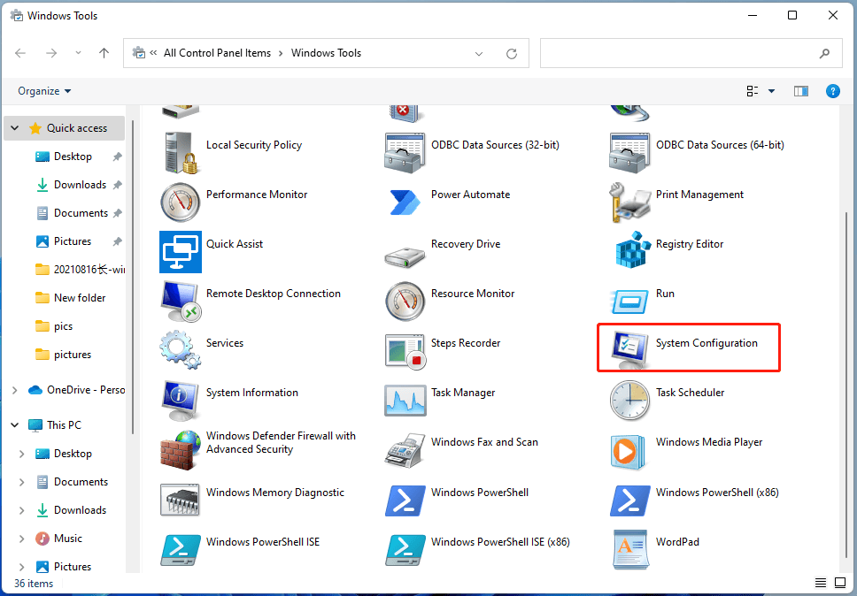857x596 pixels.
Task: Go to All Control Panel Items breadcrumb
Action: pos(217,53)
